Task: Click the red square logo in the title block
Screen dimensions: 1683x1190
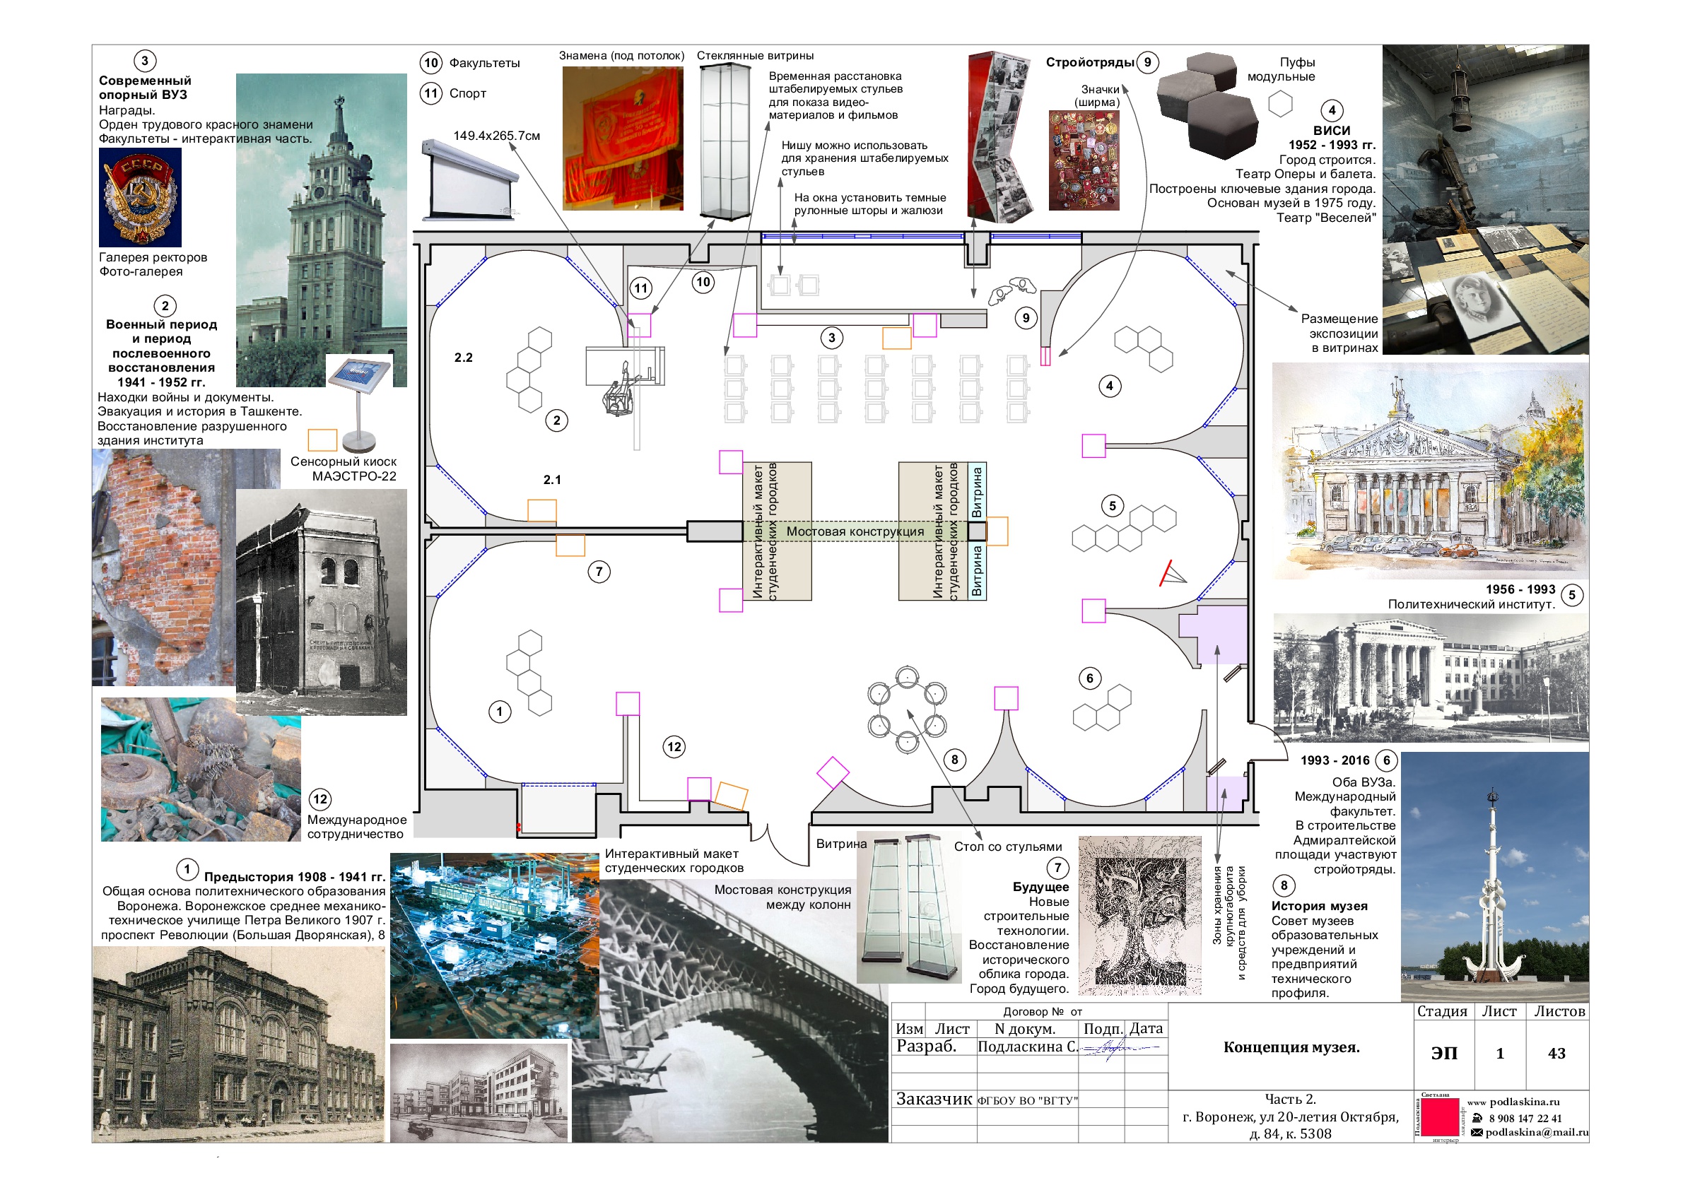Action: pyautogui.click(x=1441, y=1117)
